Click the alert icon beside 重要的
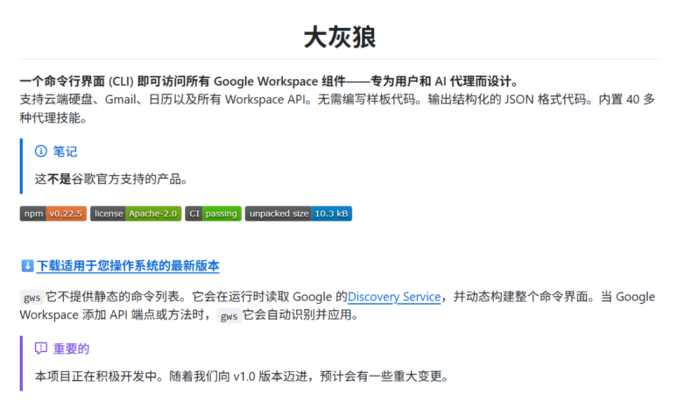The image size is (685, 401). tap(41, 348)
